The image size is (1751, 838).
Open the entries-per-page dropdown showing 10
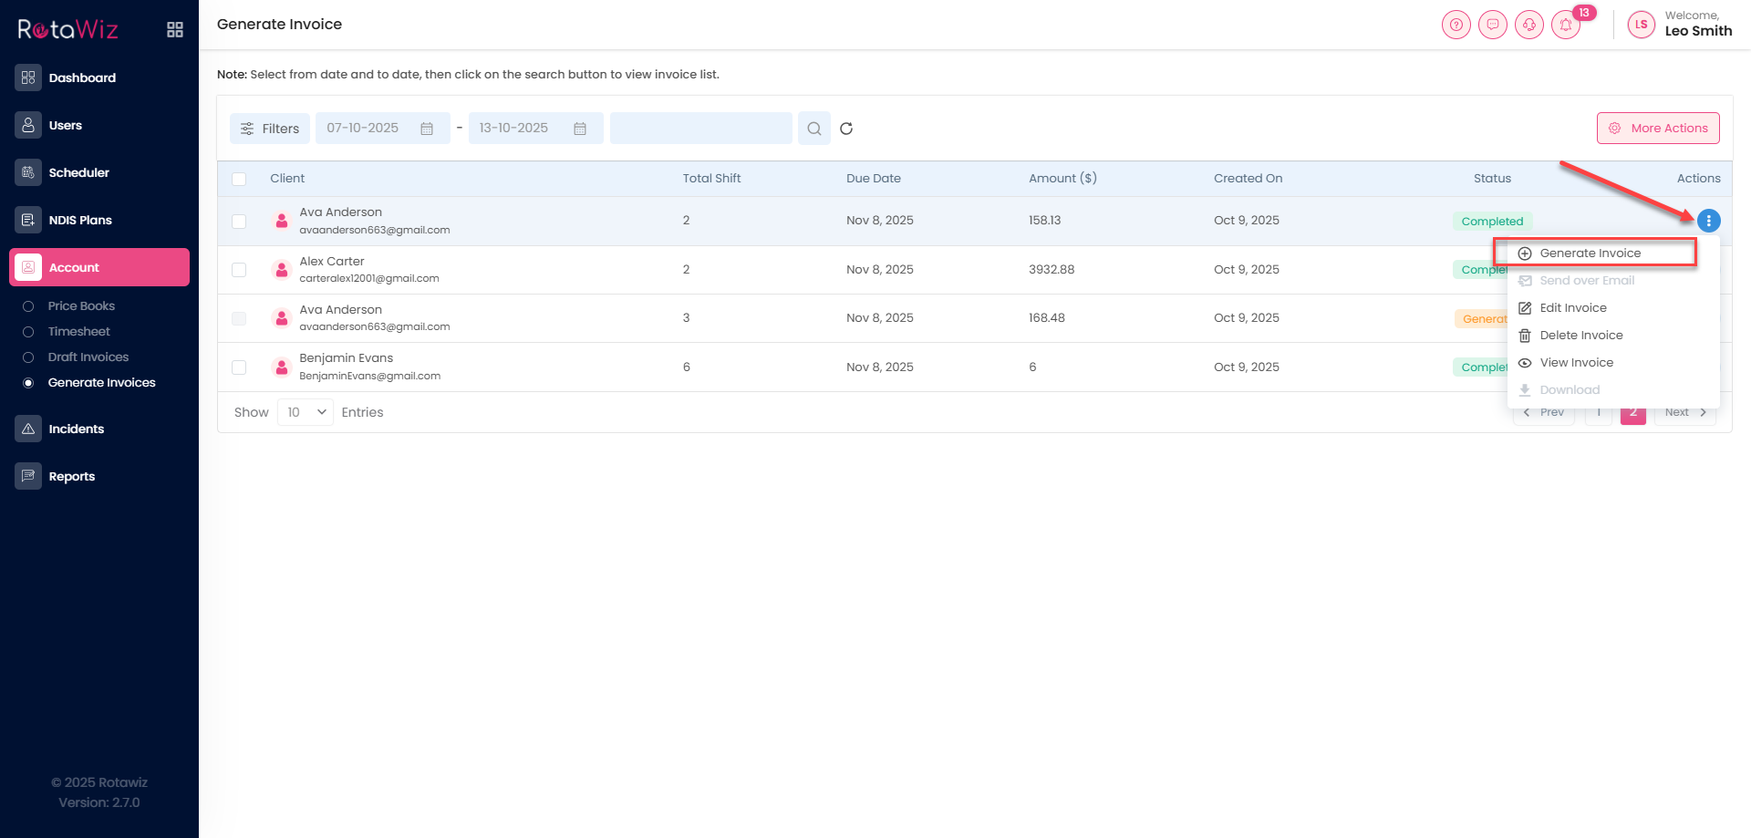[x=306, y=412]
